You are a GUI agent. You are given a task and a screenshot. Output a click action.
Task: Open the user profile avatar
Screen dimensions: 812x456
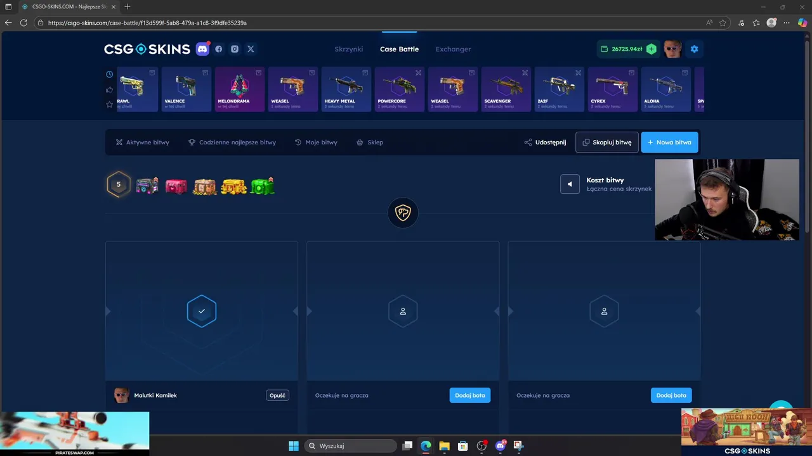[672, 49]
